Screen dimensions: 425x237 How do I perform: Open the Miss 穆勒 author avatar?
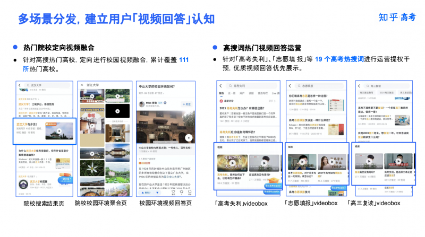click(141, 104)
